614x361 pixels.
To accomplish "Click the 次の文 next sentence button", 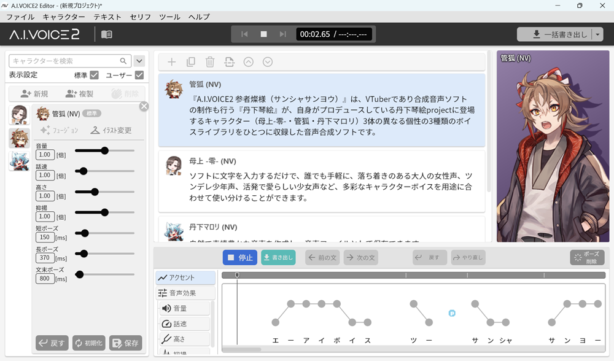I will click(x=360, y=257).
